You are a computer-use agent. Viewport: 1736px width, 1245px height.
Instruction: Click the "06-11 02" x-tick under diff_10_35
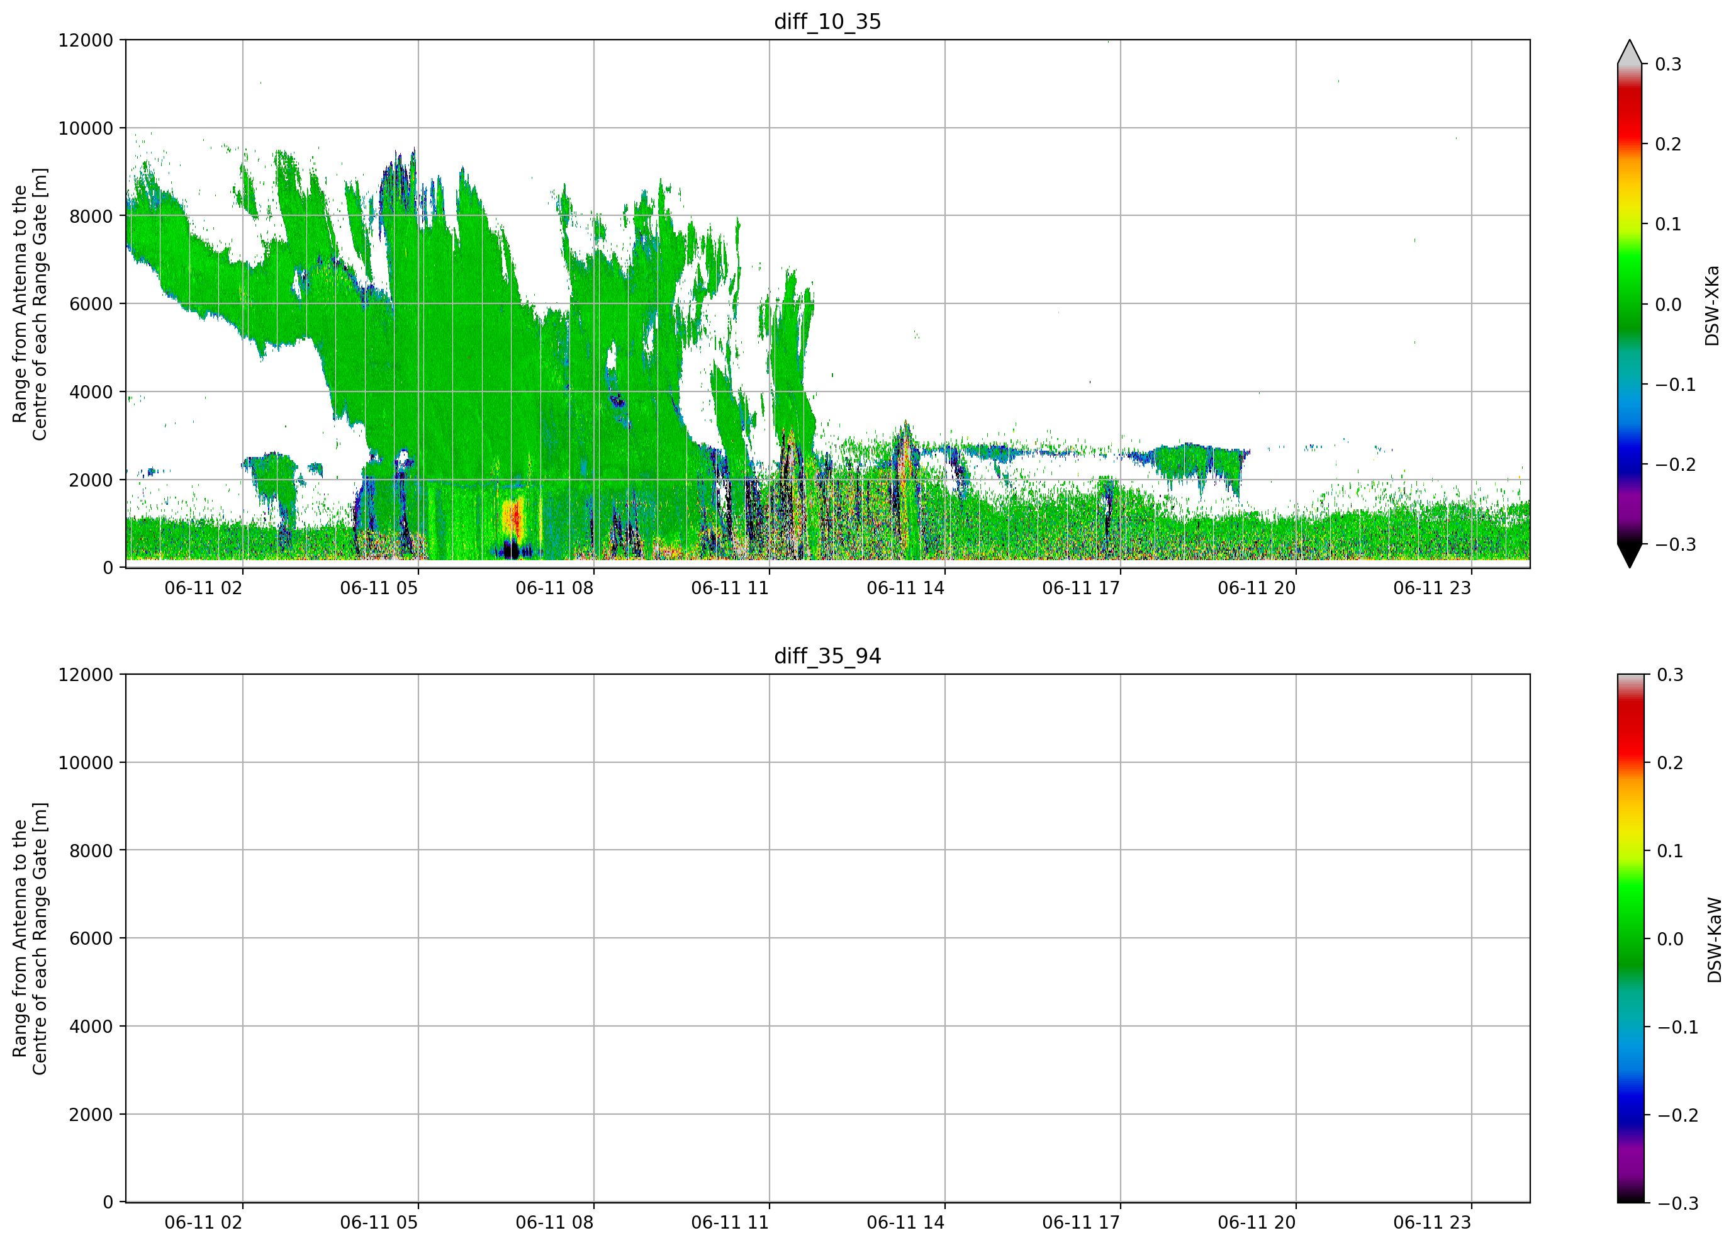click(204, 588)
